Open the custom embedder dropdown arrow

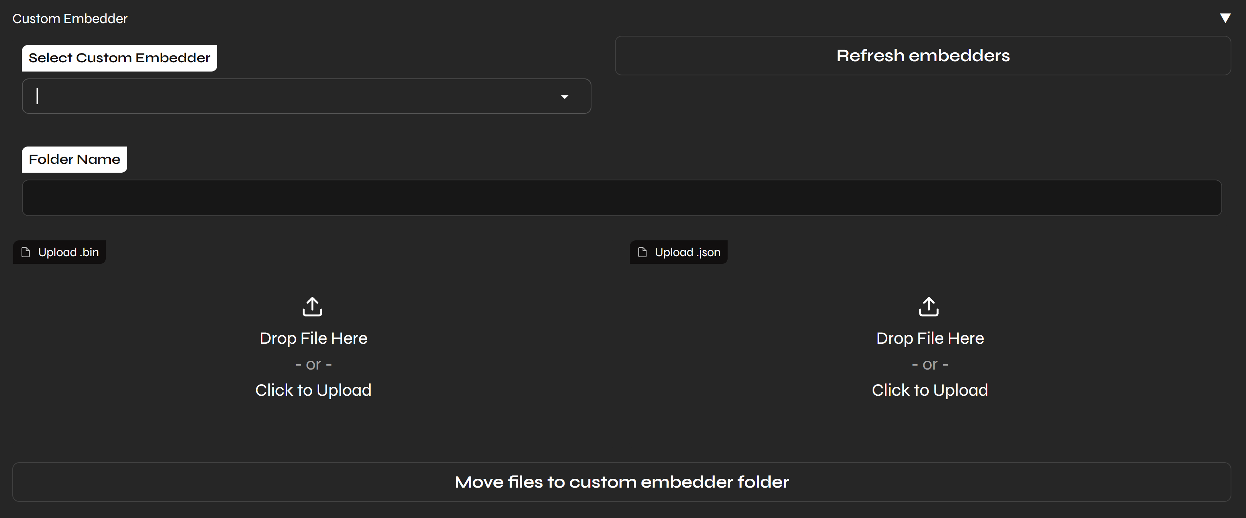pos(564,97)
